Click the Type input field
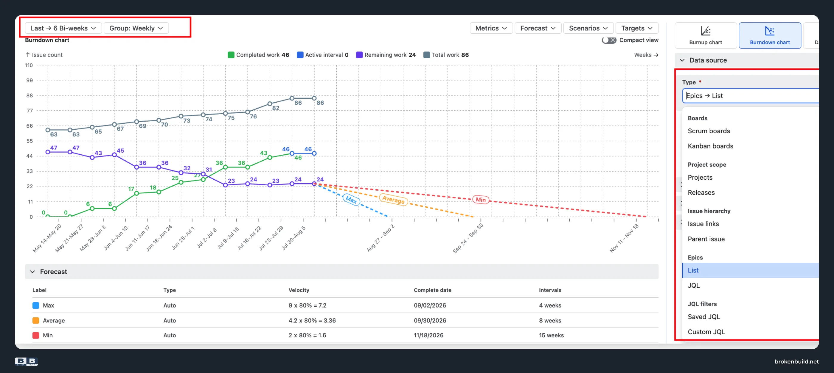The image size is (834, 373). tap(751, 96)
